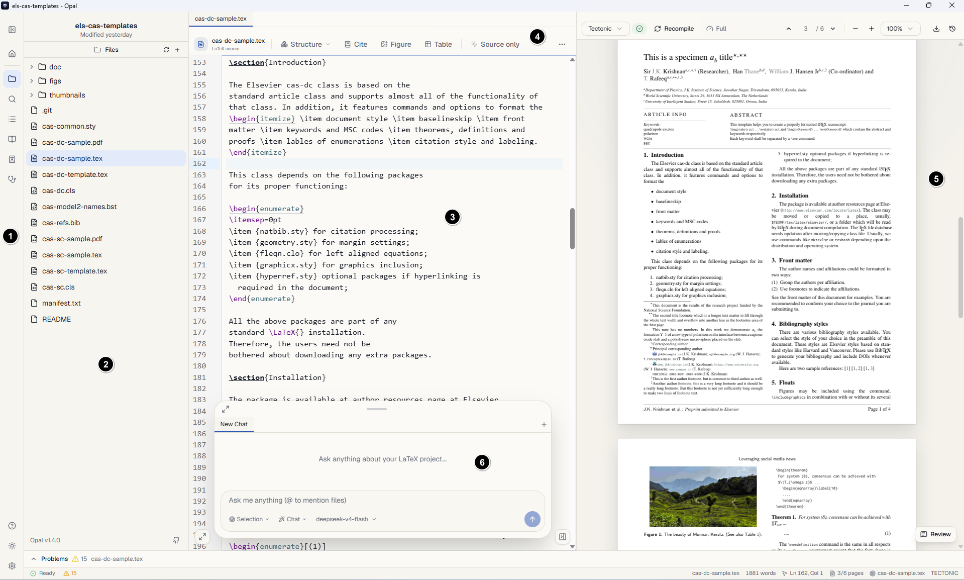964x580 pixels.
Task: Zoom out the PDF preview
Action: [855, 29]
